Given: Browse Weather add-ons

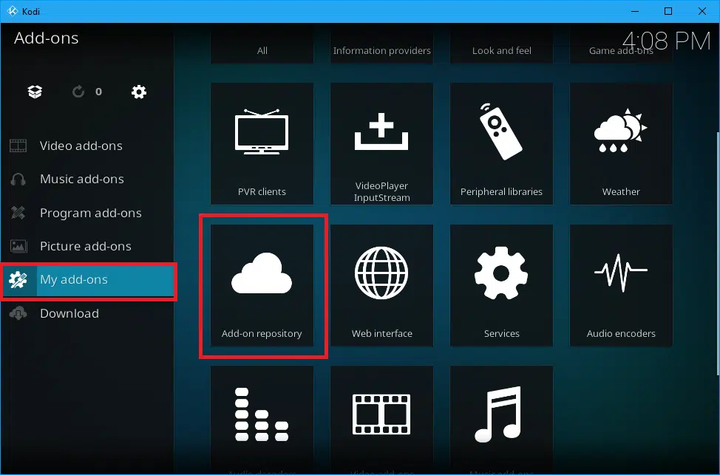Looking at the screenshot, I should (621, 143).
